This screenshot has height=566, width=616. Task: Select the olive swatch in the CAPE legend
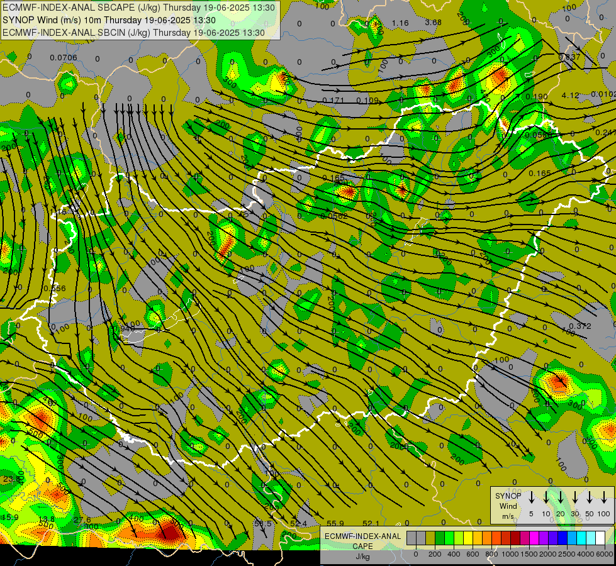pyautogui.click(x=430, y=538)
